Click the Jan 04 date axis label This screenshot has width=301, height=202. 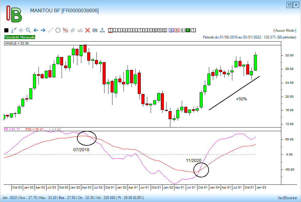(x=215, y=188)
